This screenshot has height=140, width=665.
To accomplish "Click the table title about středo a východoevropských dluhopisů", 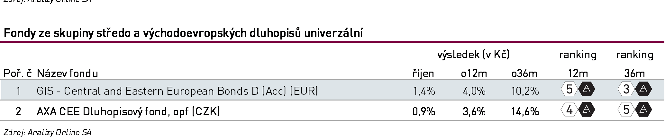I will point(183,33).
